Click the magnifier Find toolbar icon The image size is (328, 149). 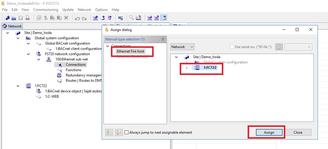pos(131,18)
